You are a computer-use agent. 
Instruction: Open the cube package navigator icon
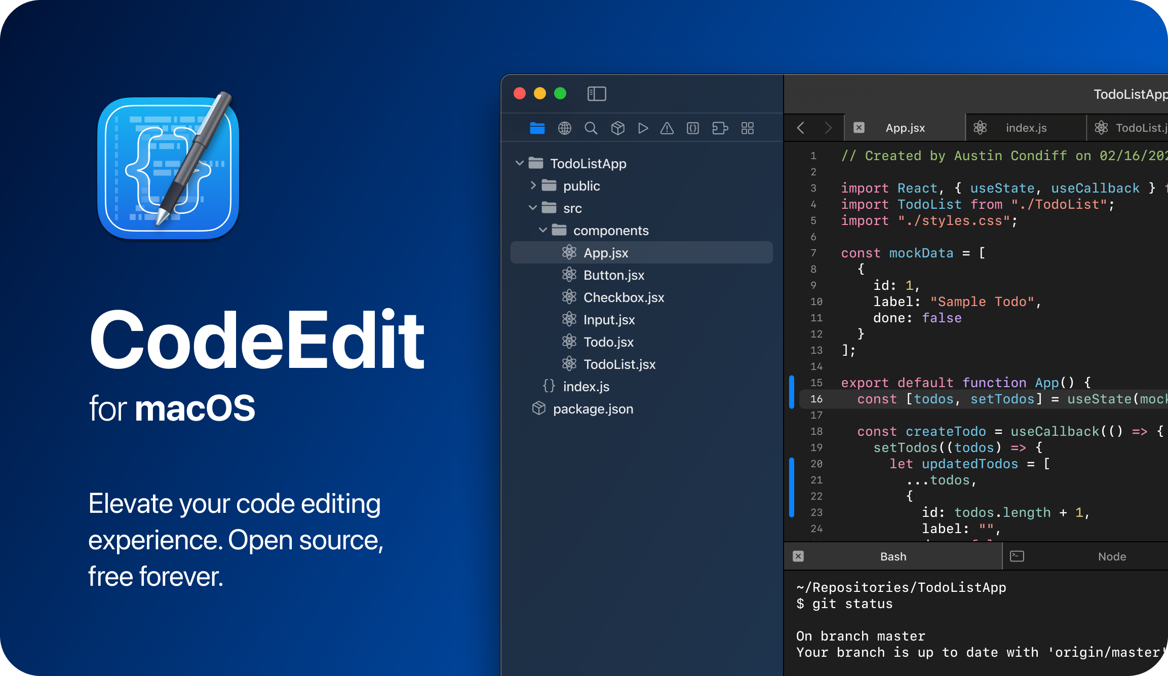(x=618, y=128)
